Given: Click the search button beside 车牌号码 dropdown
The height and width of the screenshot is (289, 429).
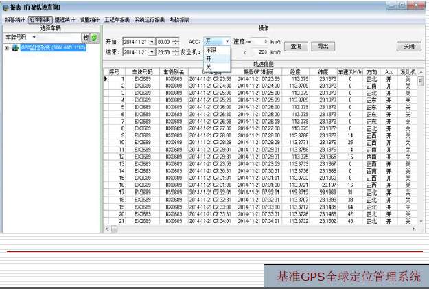Looking at the screenshot, I should tap(85, 36).
